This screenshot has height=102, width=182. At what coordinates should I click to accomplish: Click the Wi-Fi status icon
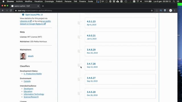tap(138, 1)
